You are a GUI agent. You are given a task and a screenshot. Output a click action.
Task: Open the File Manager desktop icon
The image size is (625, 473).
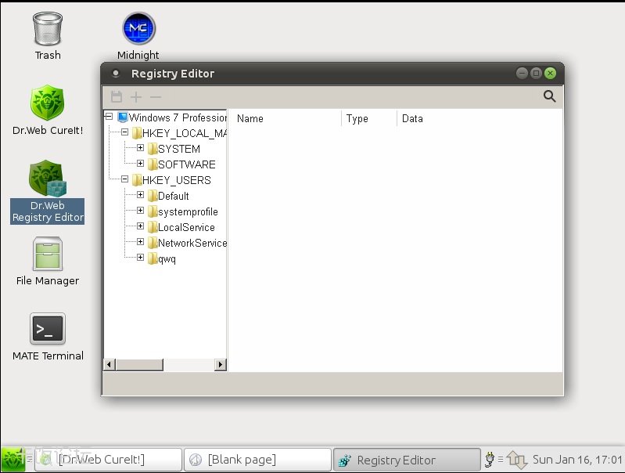(x=47, y=255)
